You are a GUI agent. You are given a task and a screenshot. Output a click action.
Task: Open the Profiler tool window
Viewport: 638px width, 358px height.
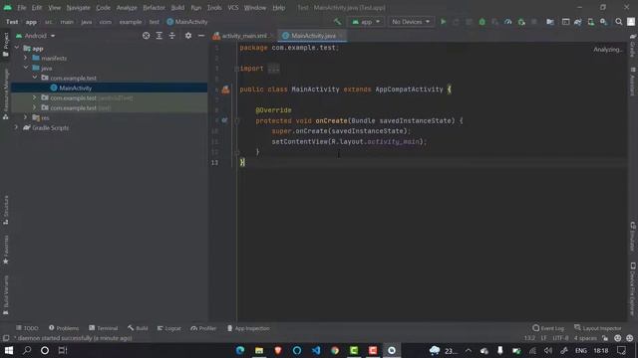203,328
